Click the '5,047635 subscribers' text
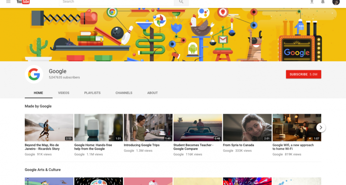Screen dimensions: 346x185 64,78
